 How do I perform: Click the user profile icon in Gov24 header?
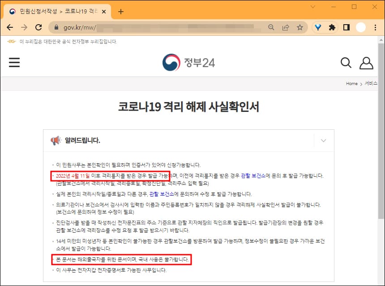click(x=367, y=63)
